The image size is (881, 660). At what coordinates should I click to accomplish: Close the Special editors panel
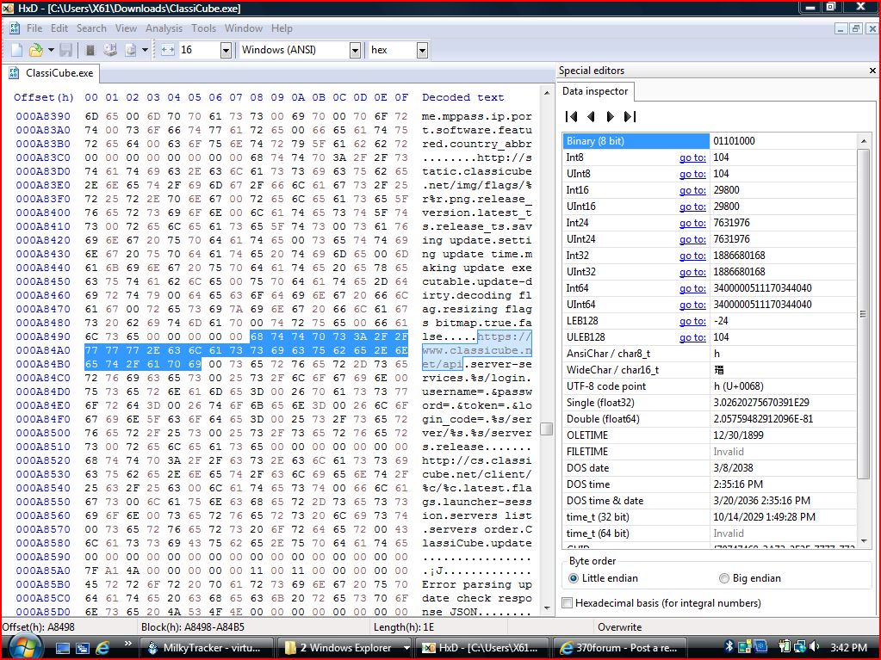pos(872,71)
